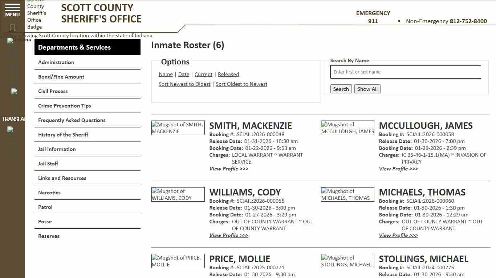This screenshot has height=278, width=496.
Task: View profile of SMITH, MACKENZIE
Action: tap(228, 168)
